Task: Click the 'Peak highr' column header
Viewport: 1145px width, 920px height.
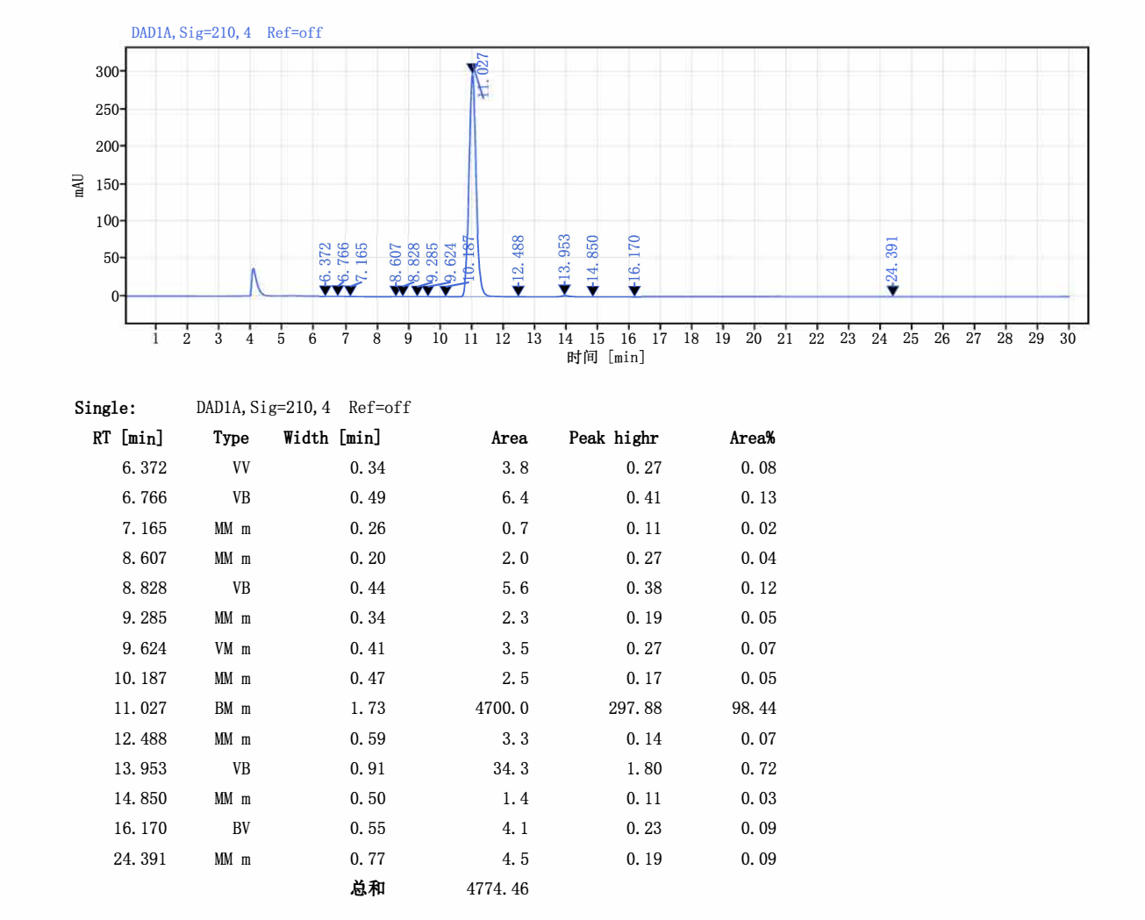Action: tap(613, 438)
